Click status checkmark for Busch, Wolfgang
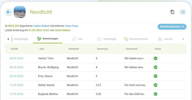192x100 pixels. pyautogui.click(x=155, y=67)
